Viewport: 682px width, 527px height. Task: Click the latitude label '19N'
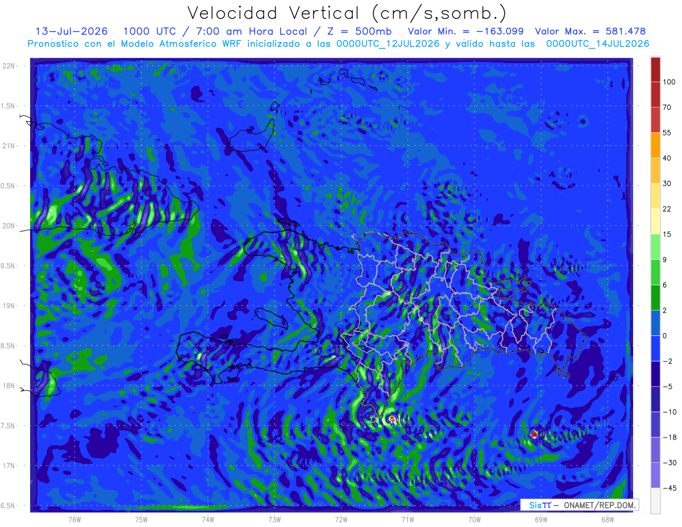pos(9,306)
